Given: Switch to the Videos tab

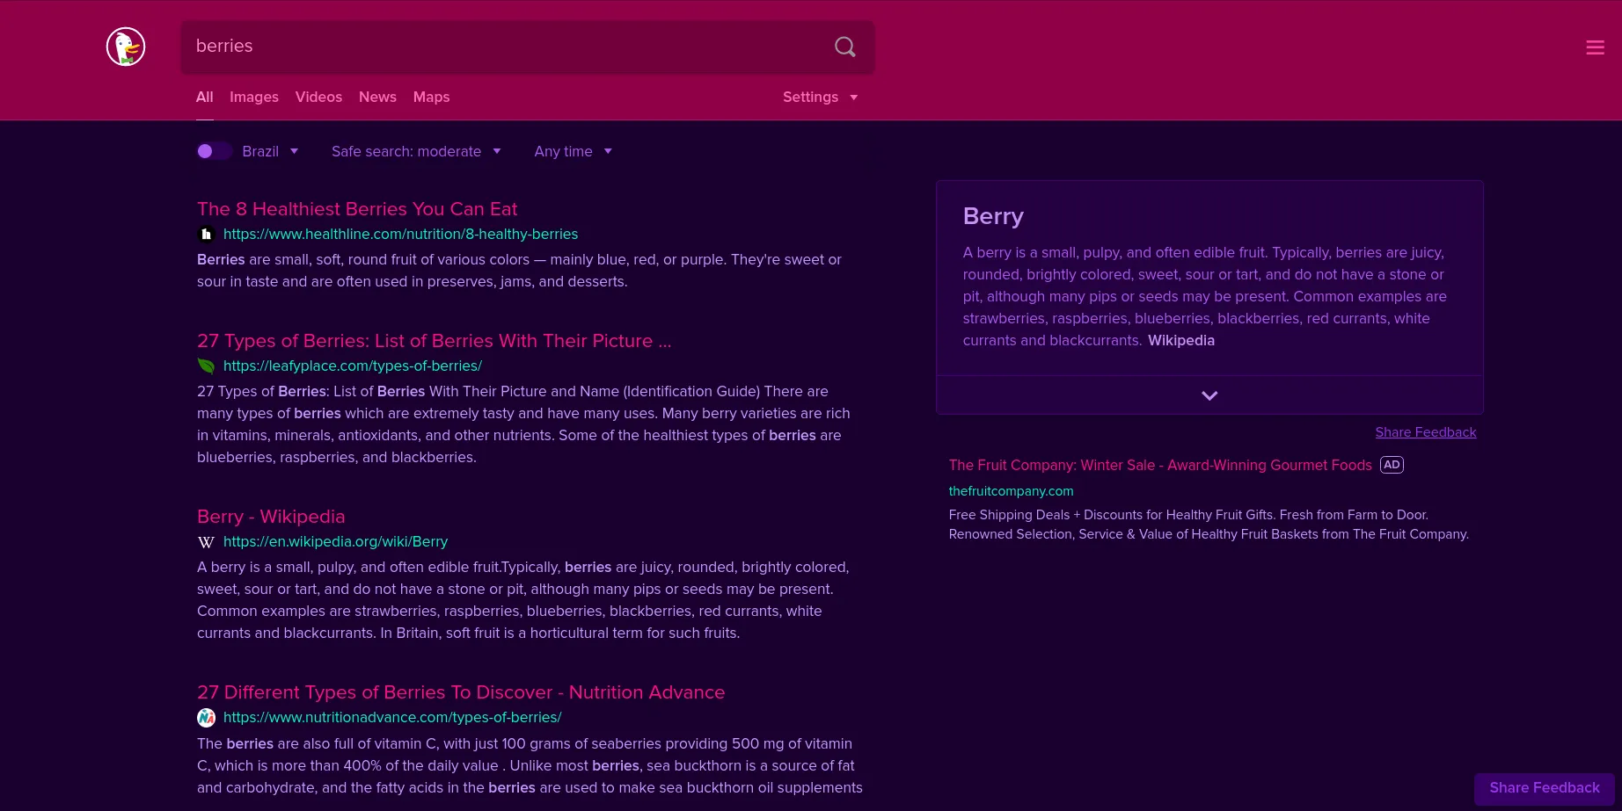Looking at the screenshot, I should pos(318,97).
